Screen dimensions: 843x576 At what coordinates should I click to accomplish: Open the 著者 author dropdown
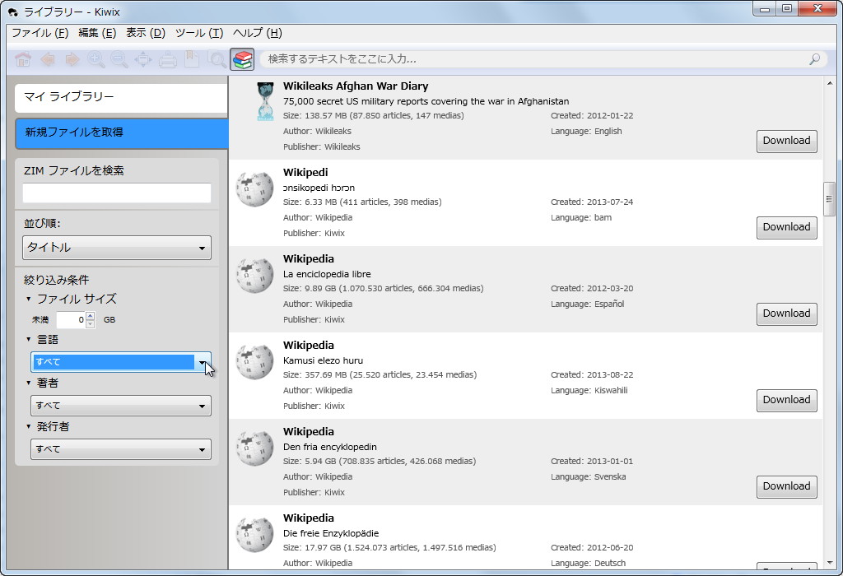coord(120,406)
